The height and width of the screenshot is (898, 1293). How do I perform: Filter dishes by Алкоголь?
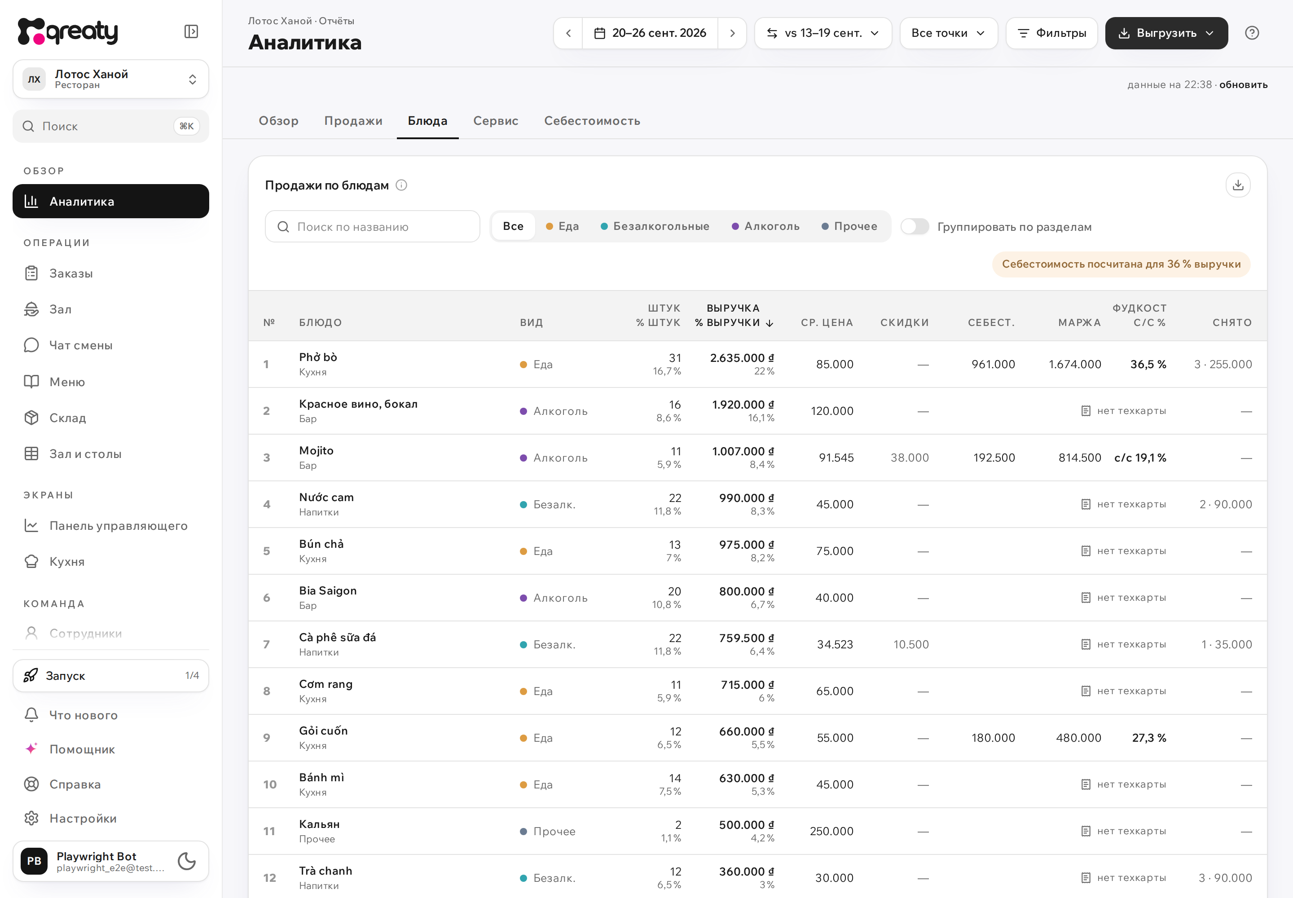765,226
